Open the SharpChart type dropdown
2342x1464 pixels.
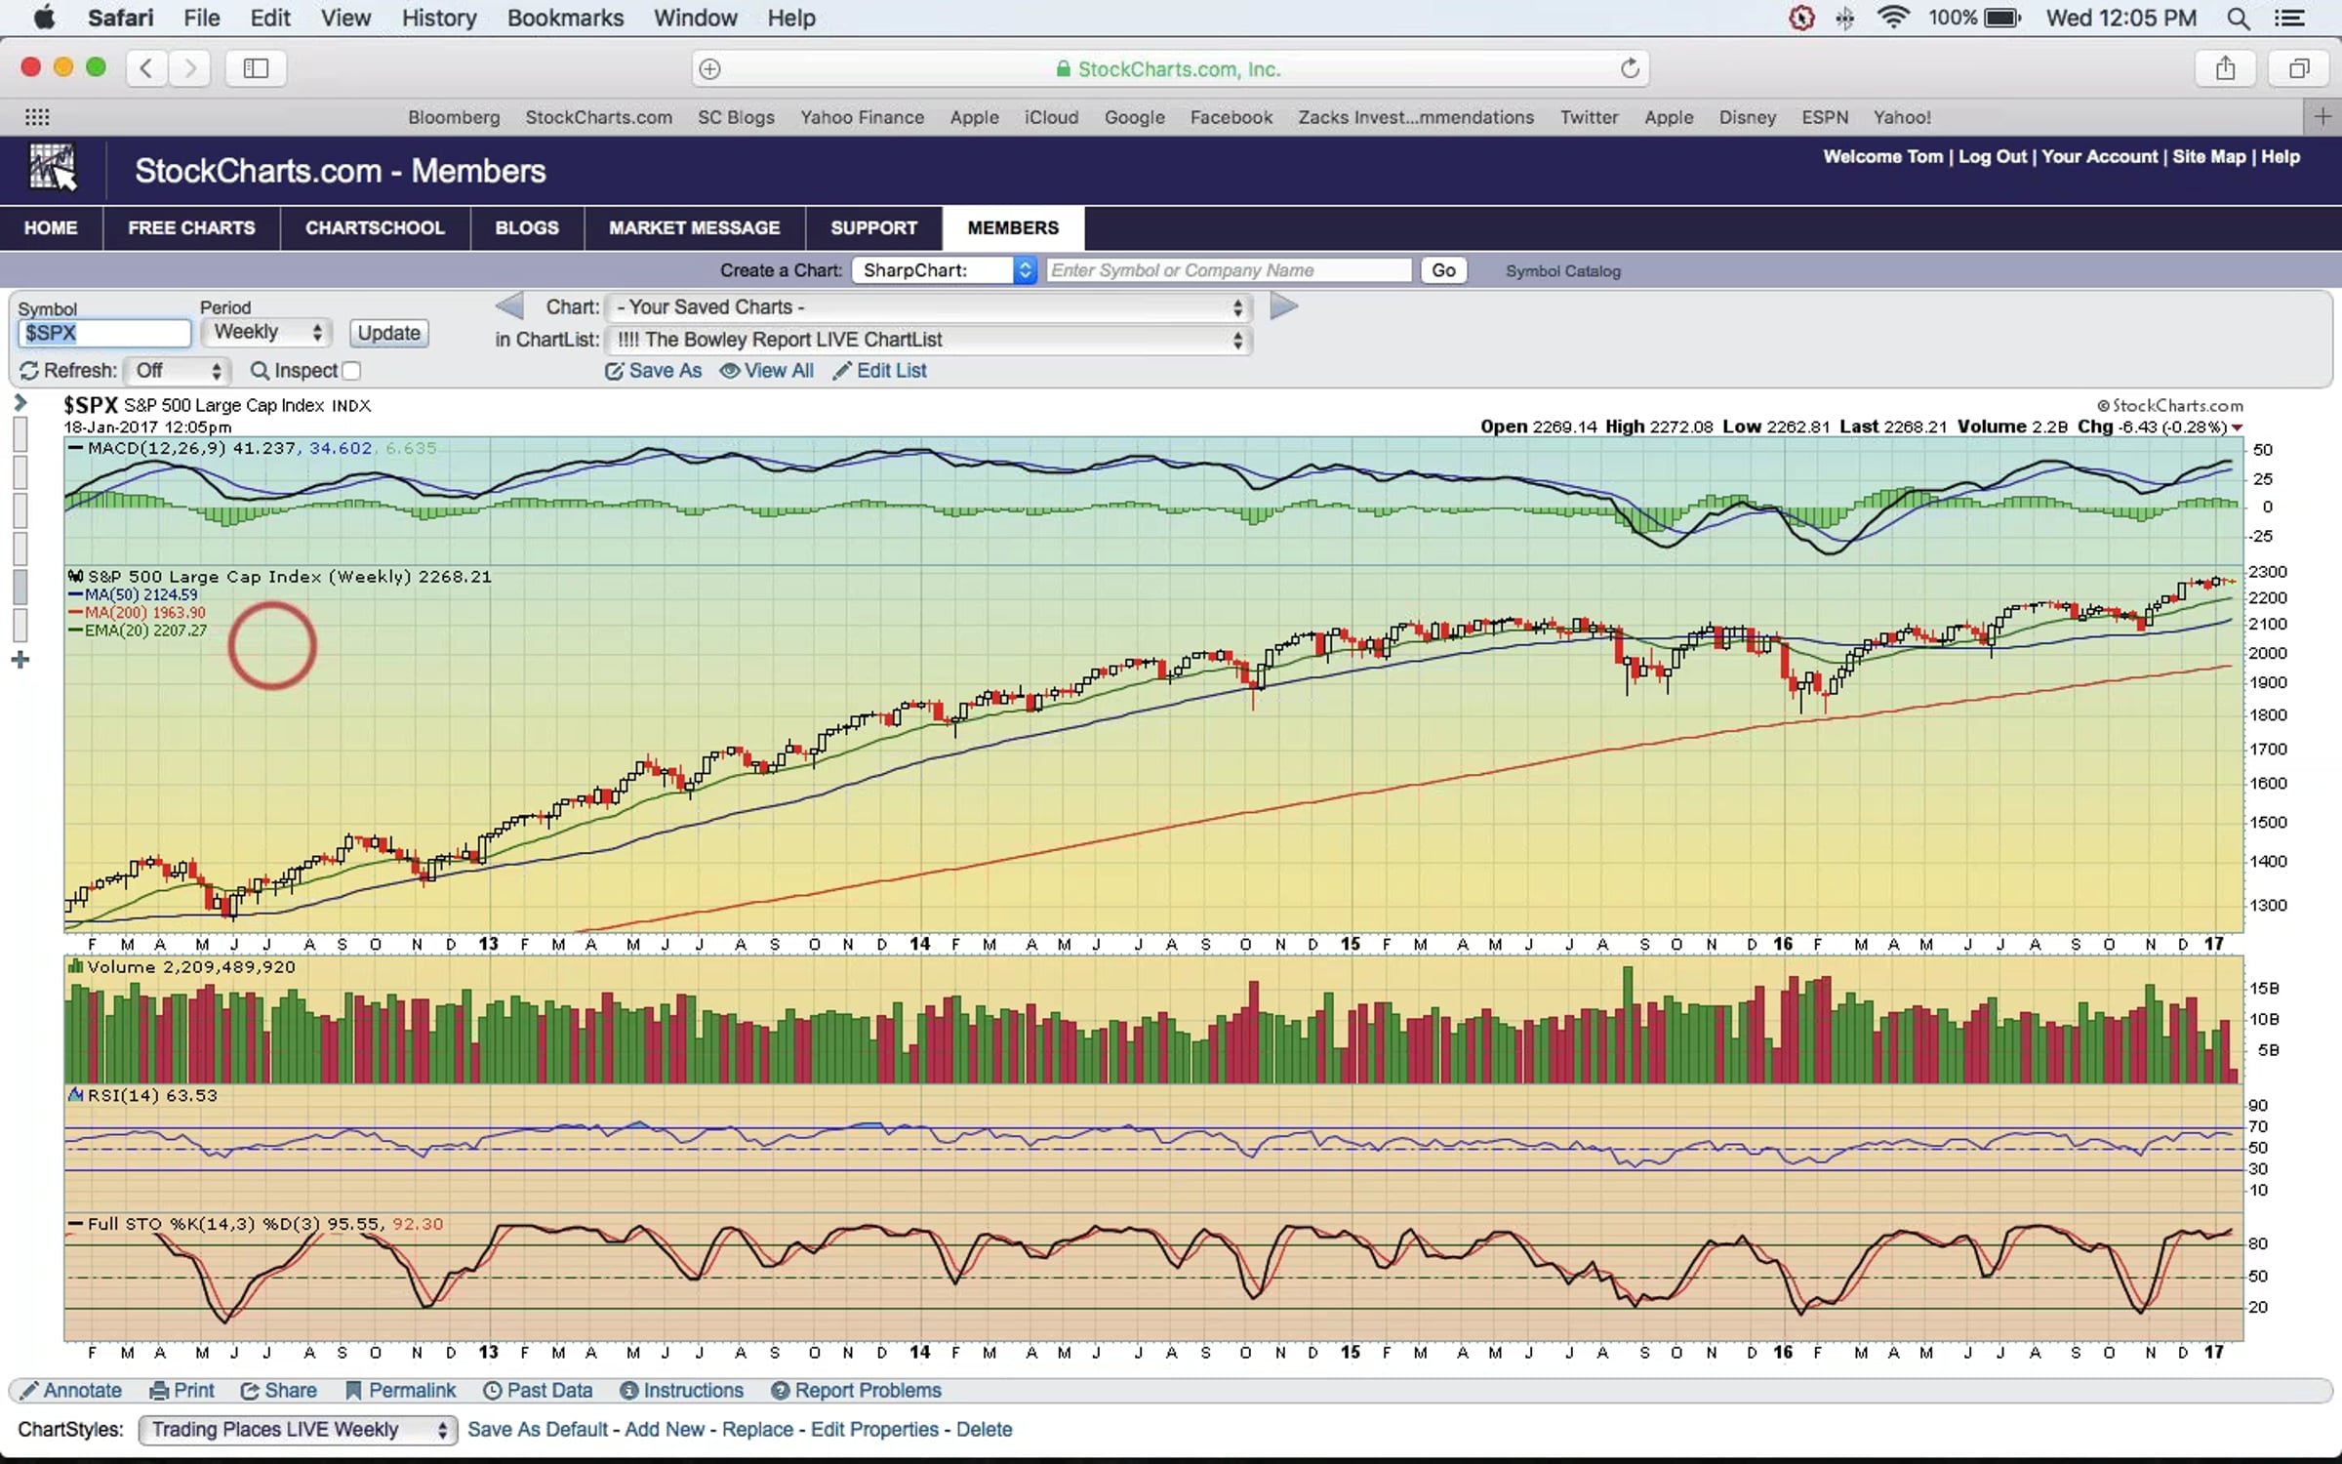click(944, 270)
